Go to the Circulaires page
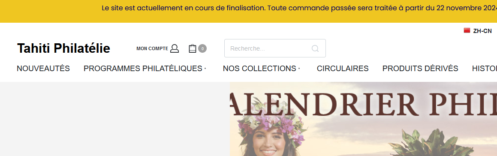 point(343,69)
